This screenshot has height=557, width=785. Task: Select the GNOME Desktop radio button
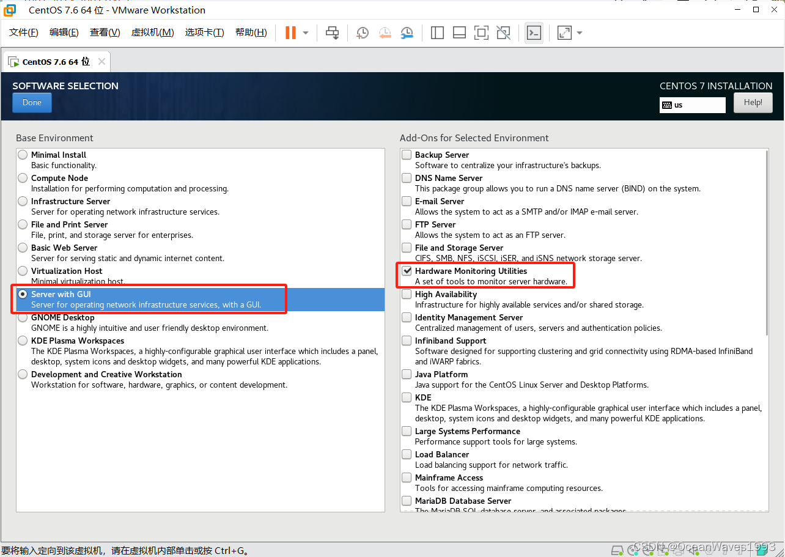pos(23,317)
